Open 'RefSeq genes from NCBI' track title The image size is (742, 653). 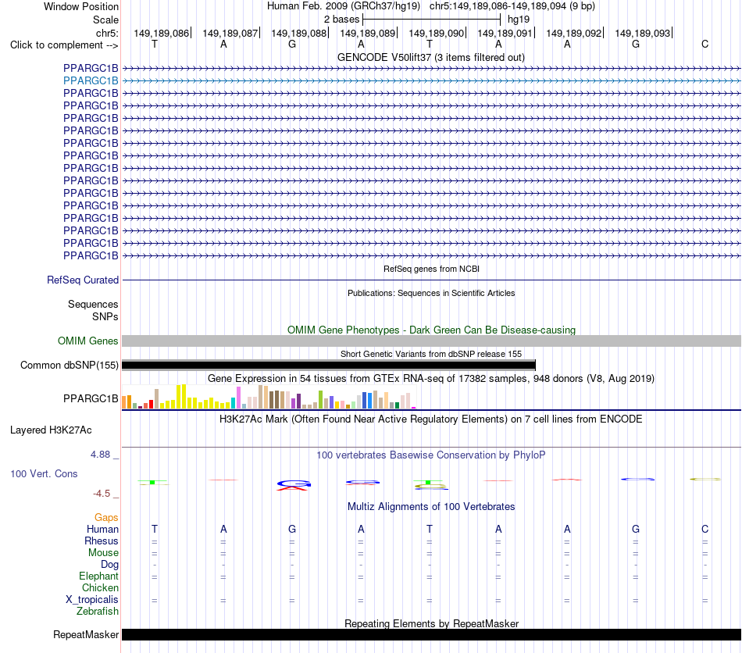pos(432,269)
